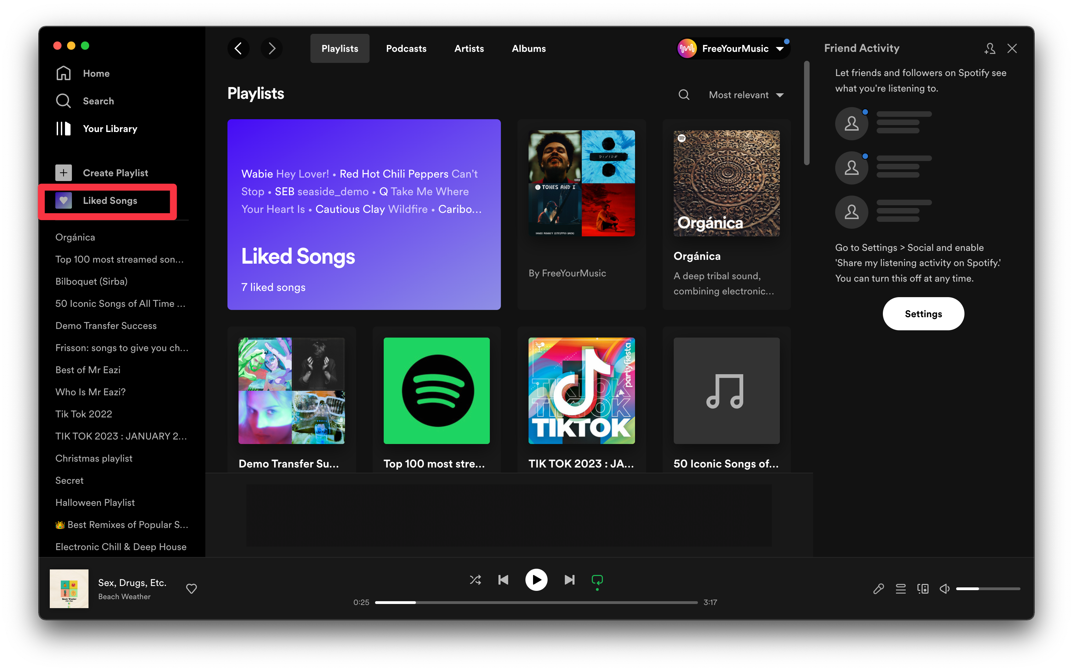Open lyrics with the microphone icon
The width and height of the screenshot is (1073, 671).
pos(879,589)
